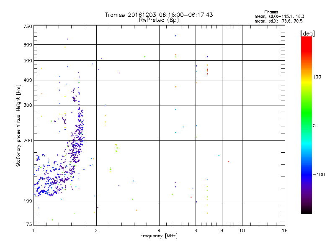The height and width of the screenshot is (251, 335).
Task: Click the colorbar label '-100'
Action: 319,174
